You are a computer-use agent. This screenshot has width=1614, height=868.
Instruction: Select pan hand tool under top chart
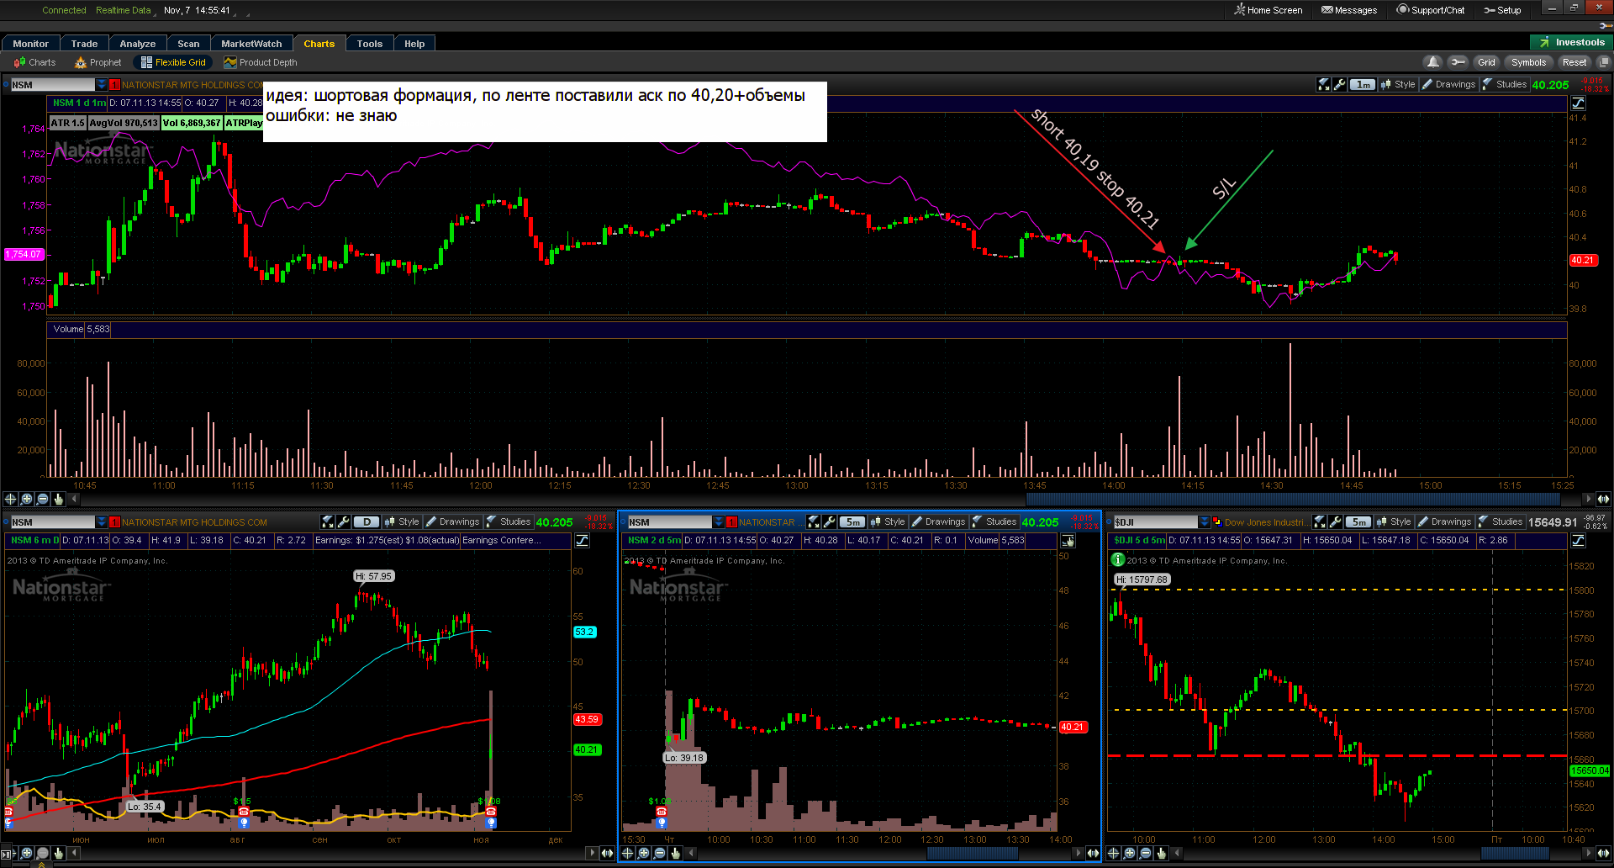pyautogui.click(x=59, y=499)
